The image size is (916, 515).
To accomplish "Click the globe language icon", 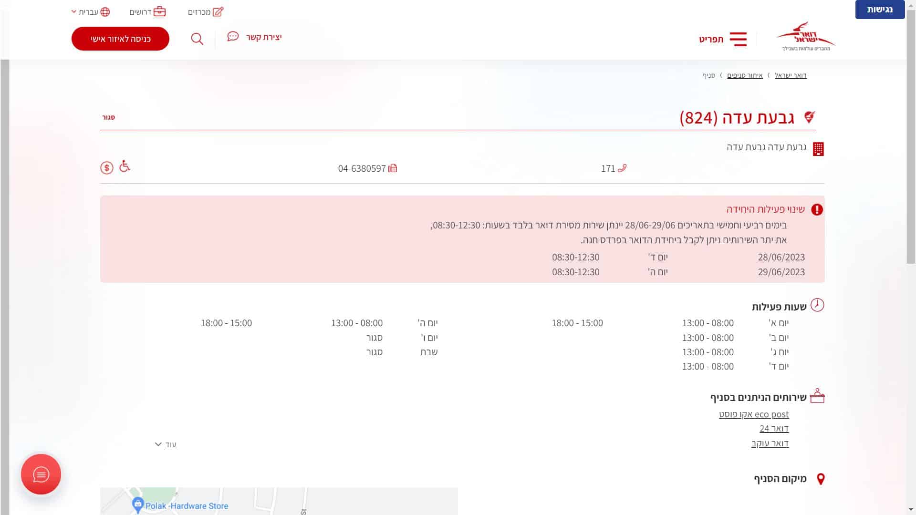I will pos(105,12).
